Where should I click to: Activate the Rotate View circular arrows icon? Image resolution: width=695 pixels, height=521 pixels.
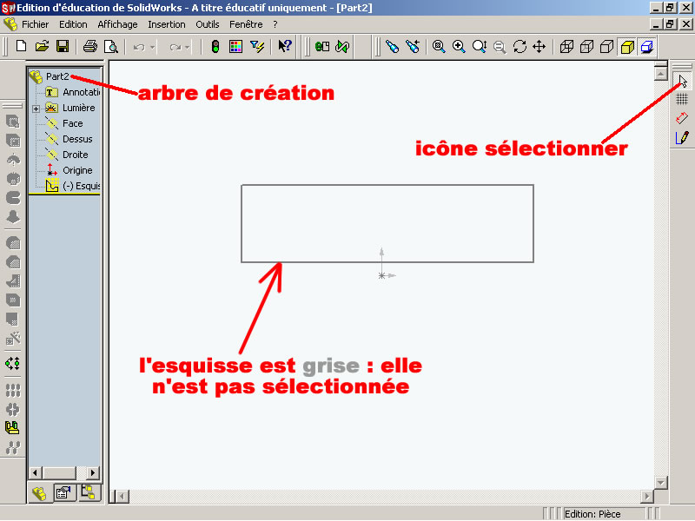coord(520,46)
